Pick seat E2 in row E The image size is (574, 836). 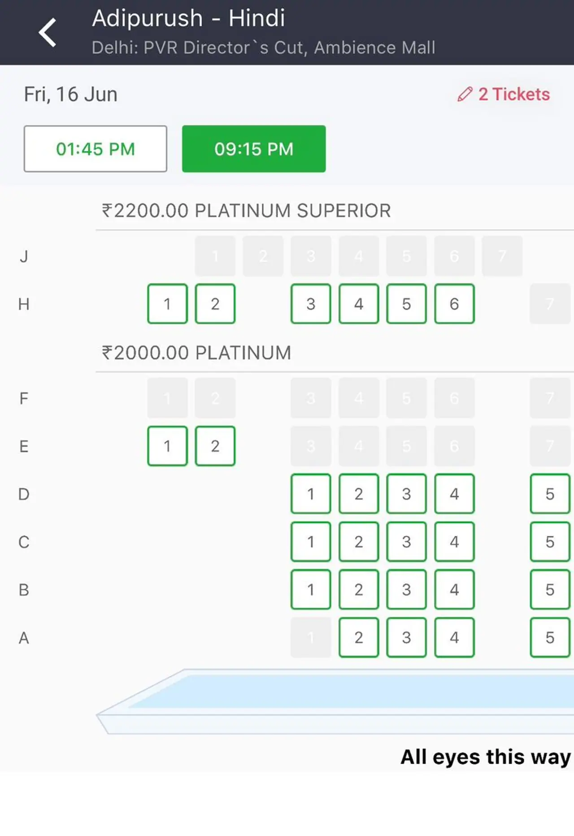(x=215, y=446)
